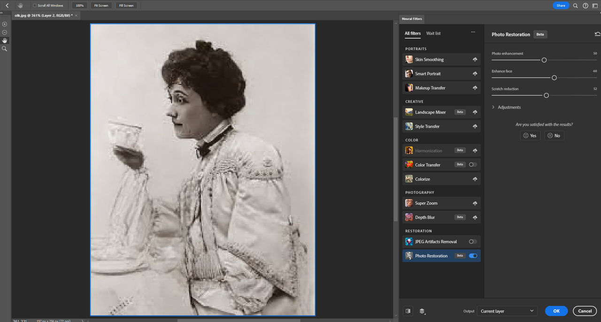Click the Colorize filter thumbnail icon

pyautogui.click(x=409, y=179)
